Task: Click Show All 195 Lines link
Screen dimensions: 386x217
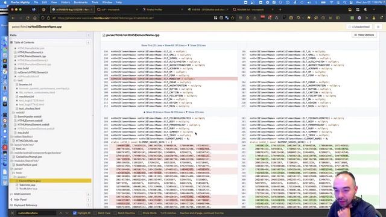Action: pyautogui.click(x=174, y=46)
